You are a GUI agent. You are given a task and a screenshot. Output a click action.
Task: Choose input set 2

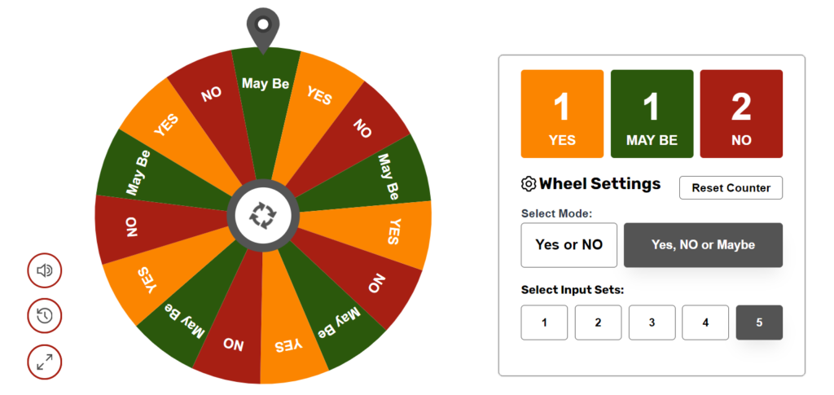click(x=598, y=323)
